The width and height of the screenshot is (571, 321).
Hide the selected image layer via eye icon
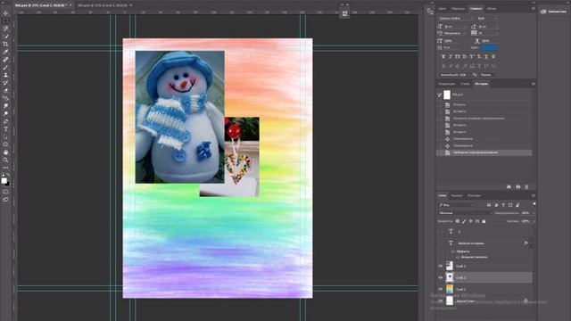(440, 277)
